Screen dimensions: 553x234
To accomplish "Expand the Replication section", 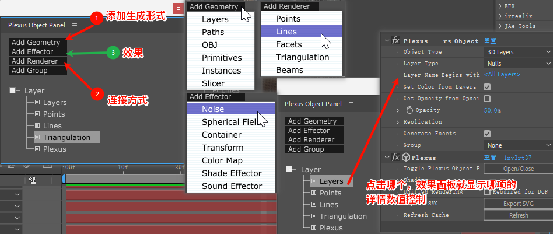I will click(x=398, y=122).
